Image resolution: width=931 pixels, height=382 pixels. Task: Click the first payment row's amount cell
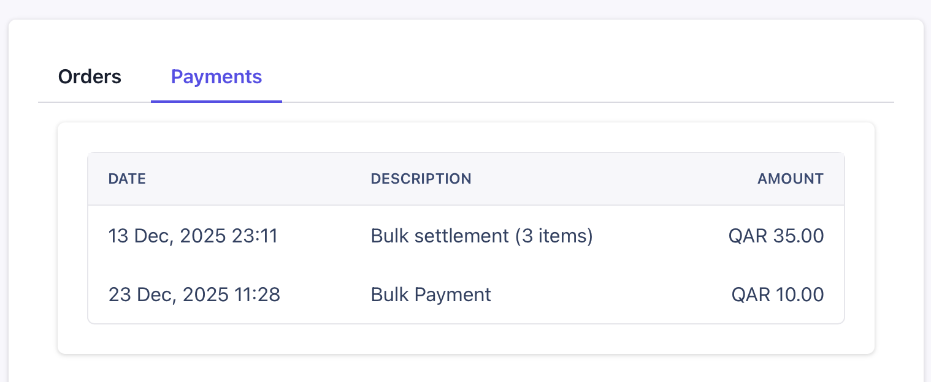(776, 236)
